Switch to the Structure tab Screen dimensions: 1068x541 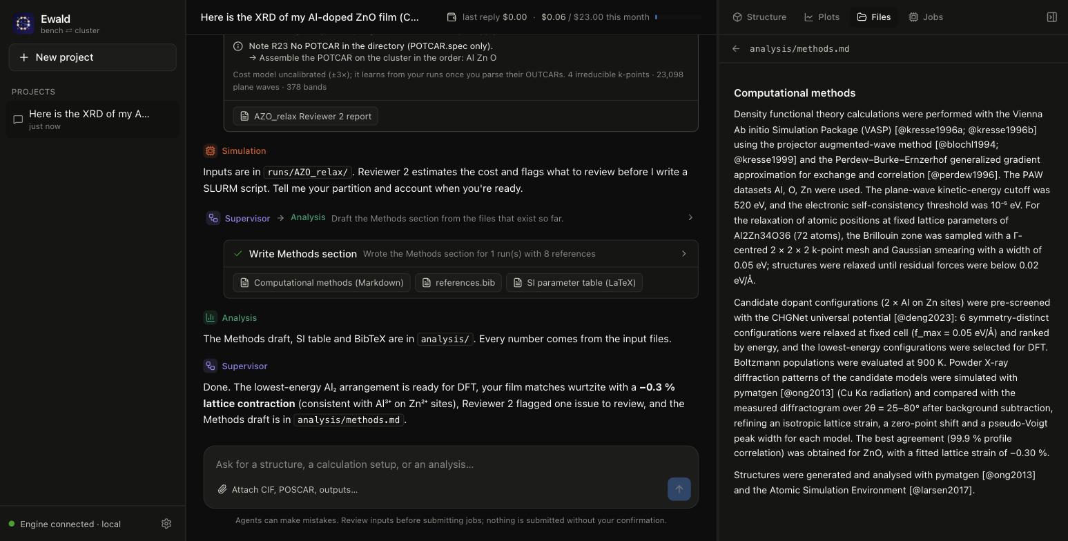coord(759,17)
